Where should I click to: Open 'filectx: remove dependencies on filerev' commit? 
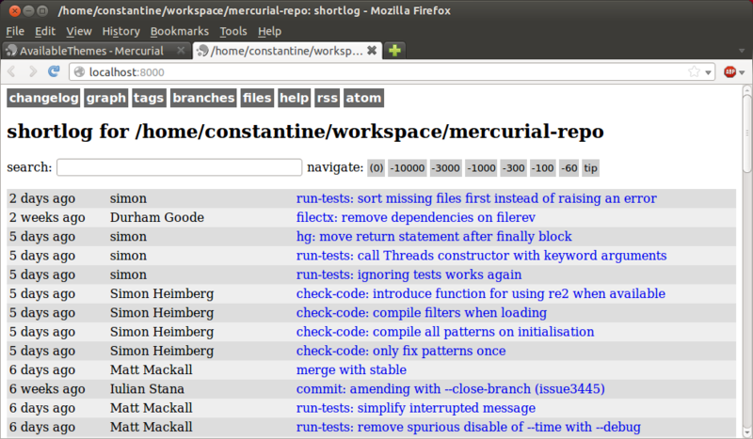click(416, 217)
